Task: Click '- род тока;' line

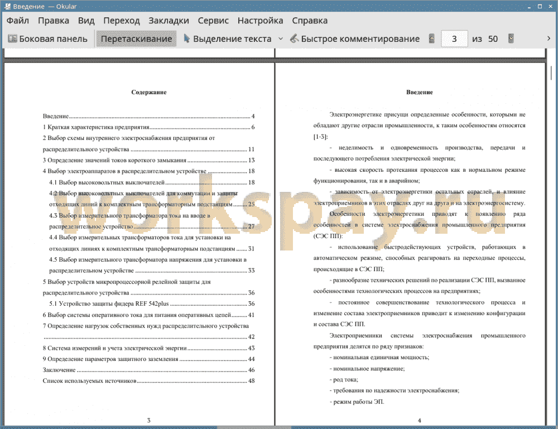Action: pyautogui.click(x=344, y=379)
